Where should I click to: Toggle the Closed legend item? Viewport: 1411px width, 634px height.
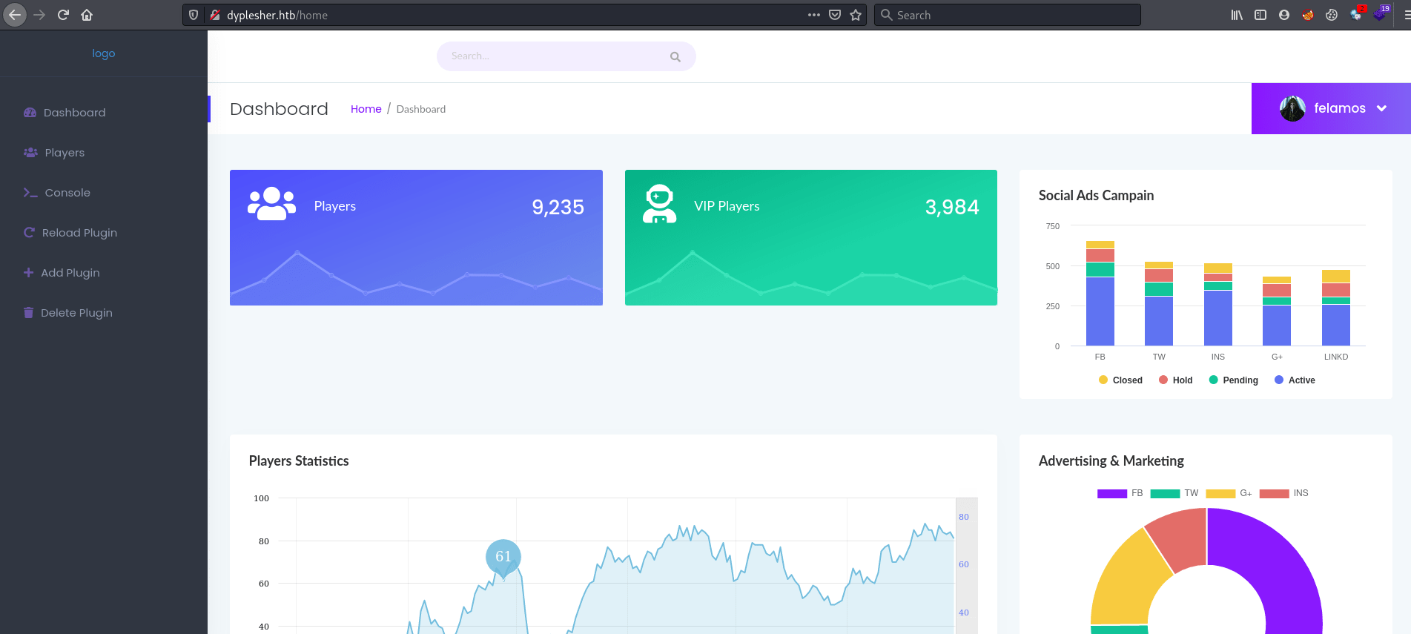pos(1120,380)
